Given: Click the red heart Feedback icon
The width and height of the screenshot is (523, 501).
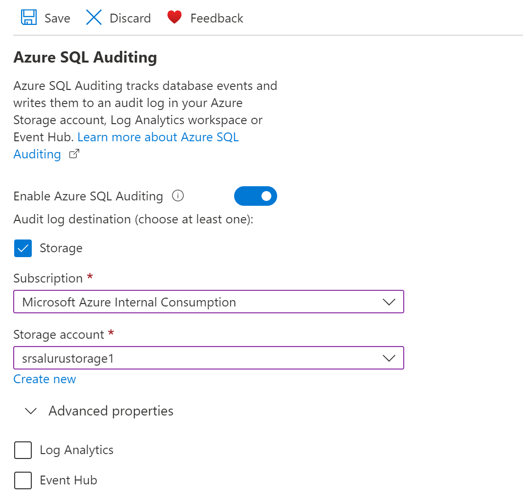Looking at the screenshot, I should (174, 18).
